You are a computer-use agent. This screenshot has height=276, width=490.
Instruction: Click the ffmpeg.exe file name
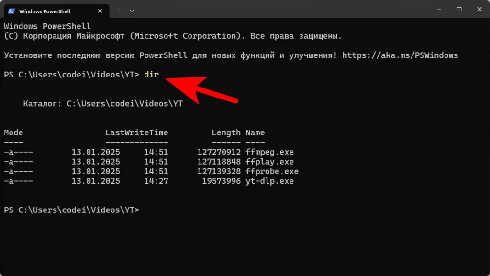click(x=269, y=152)
